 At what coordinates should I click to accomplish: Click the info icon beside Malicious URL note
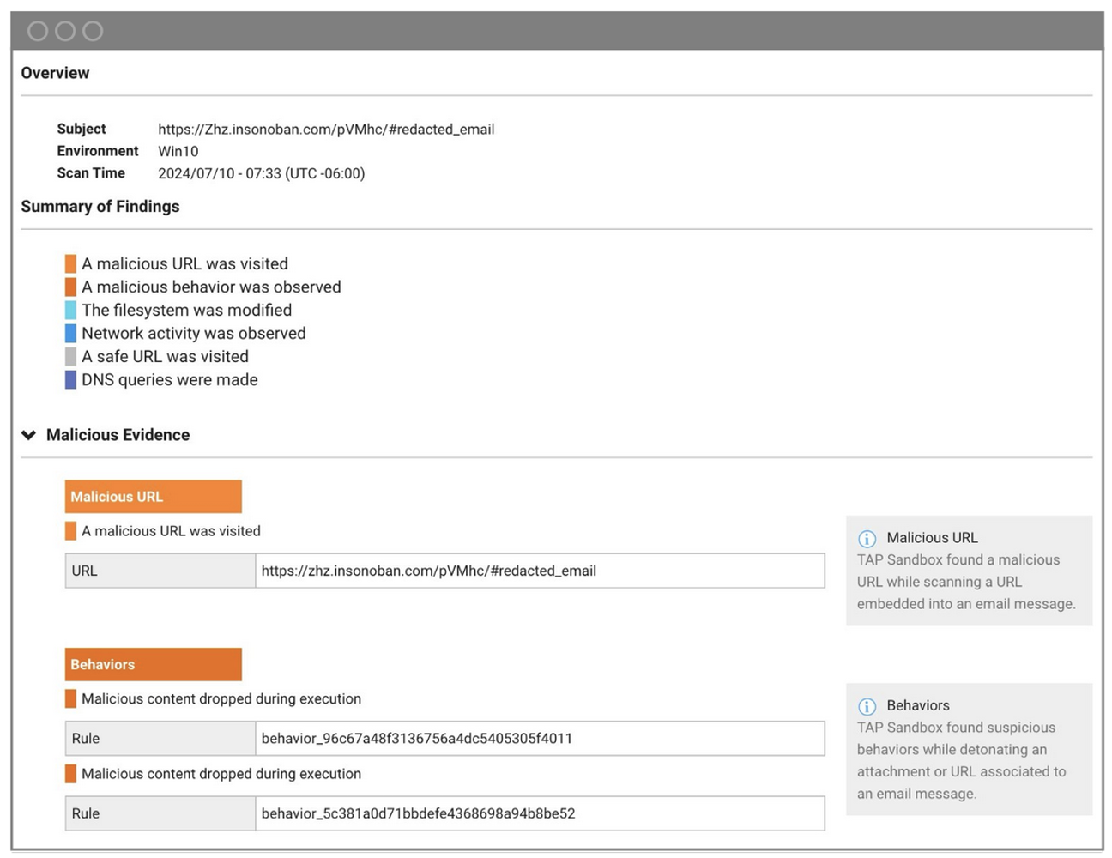coord(867,539)
